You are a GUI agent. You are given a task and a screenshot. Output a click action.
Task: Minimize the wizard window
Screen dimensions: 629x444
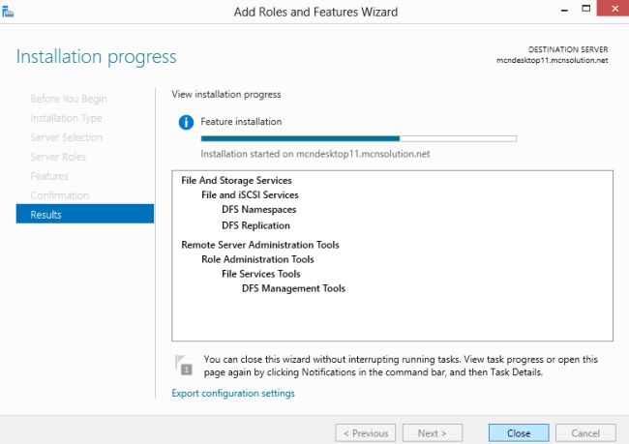point(564,9)
